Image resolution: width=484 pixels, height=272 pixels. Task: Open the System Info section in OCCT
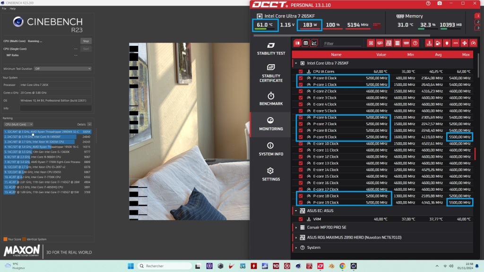coord(271,149)
